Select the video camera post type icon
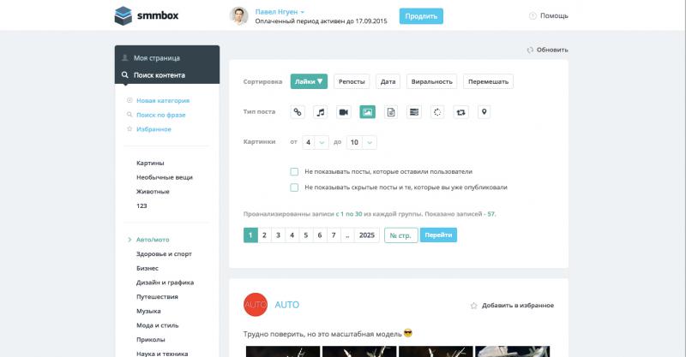Screen dimensions: 686x357 coord(344,112)
